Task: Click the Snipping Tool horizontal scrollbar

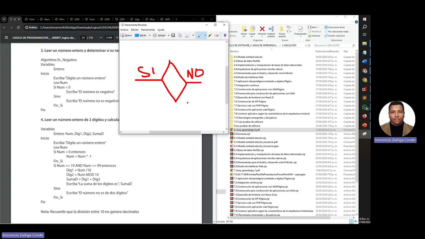Action: (175, 132)
